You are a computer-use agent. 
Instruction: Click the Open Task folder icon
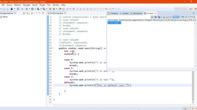(63, 9)
